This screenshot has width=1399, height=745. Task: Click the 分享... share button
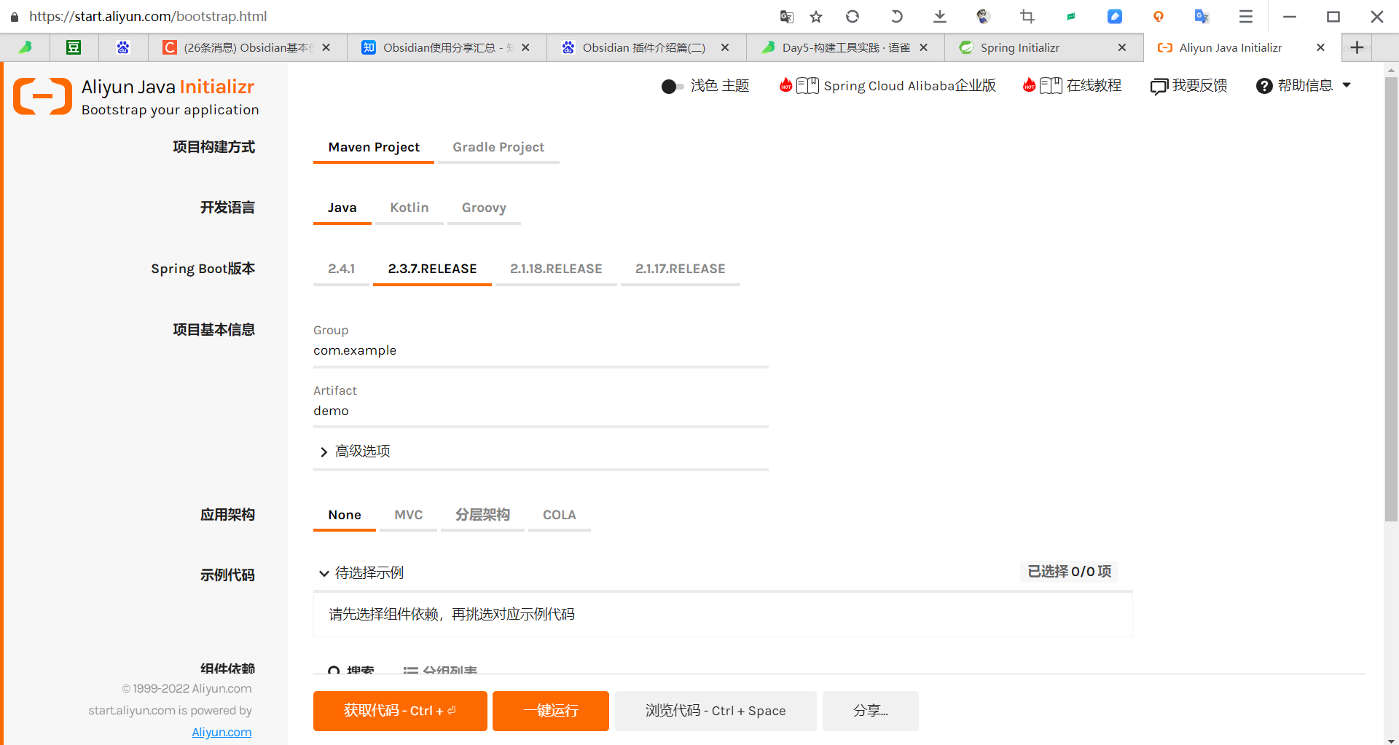point(871,711)
